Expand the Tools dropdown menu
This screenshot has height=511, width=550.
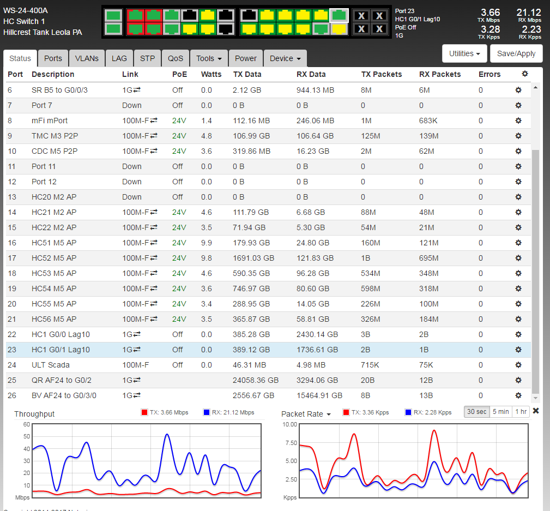209,58
